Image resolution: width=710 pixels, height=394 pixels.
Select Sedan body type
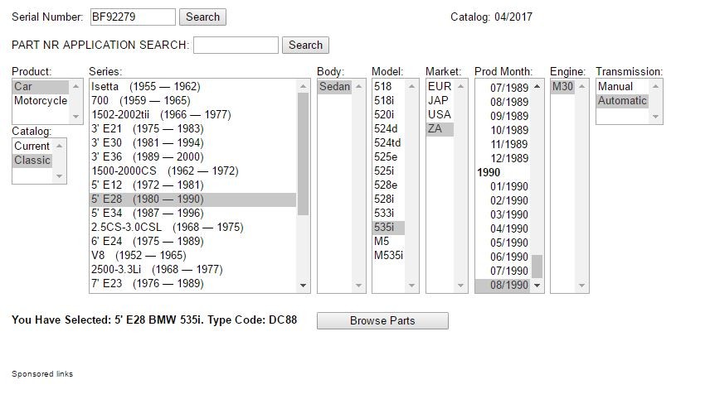[x=334, y=86]
